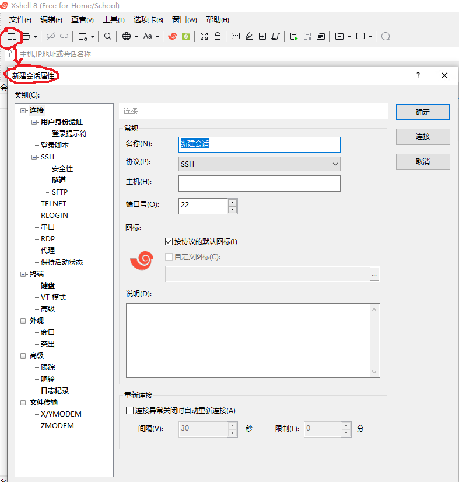Click the 取消 button

[423, 161]
